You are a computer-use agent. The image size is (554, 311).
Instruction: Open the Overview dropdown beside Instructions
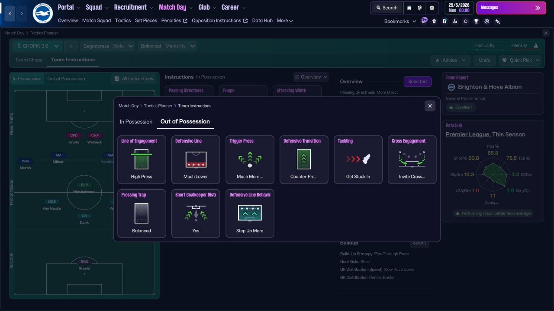click(x=311, y=77)
